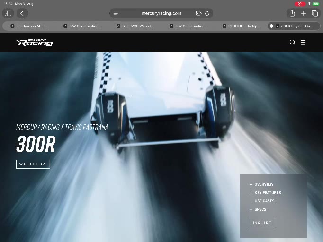Open the site search
The height and width of the screenshot is (242, 323).
point(292,43)
